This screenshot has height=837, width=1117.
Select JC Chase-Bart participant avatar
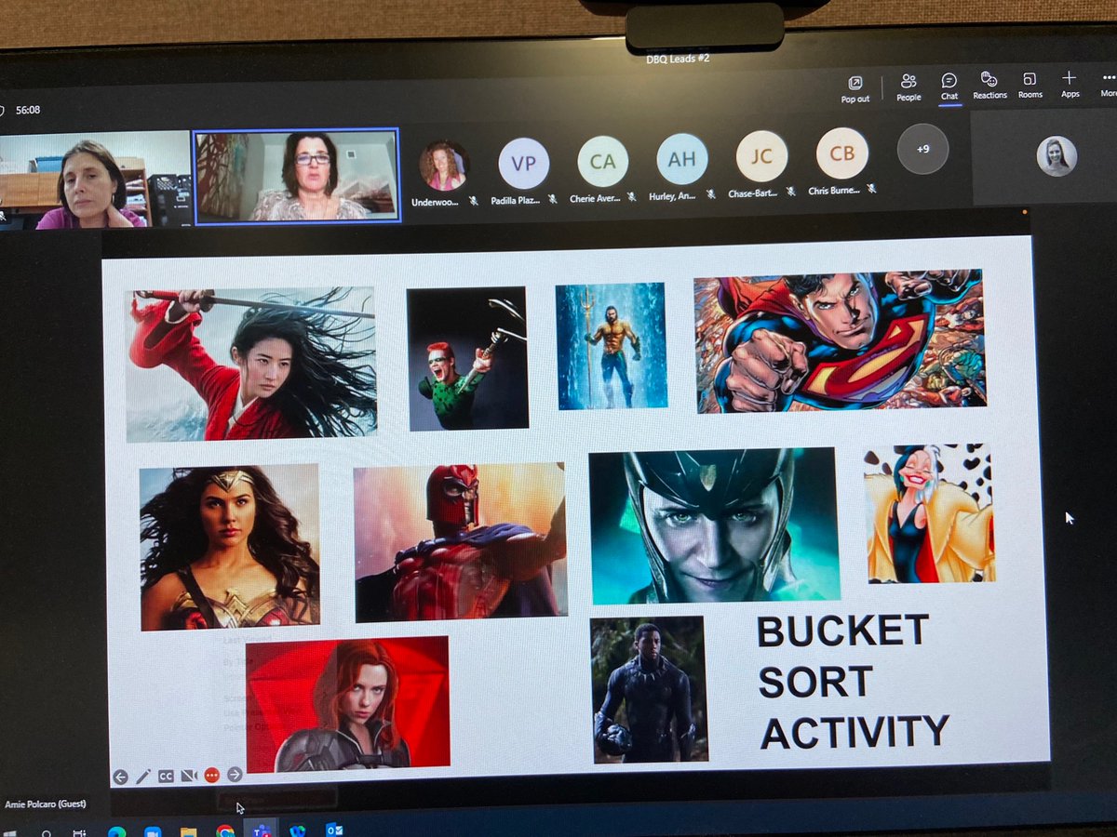point(761,156)
